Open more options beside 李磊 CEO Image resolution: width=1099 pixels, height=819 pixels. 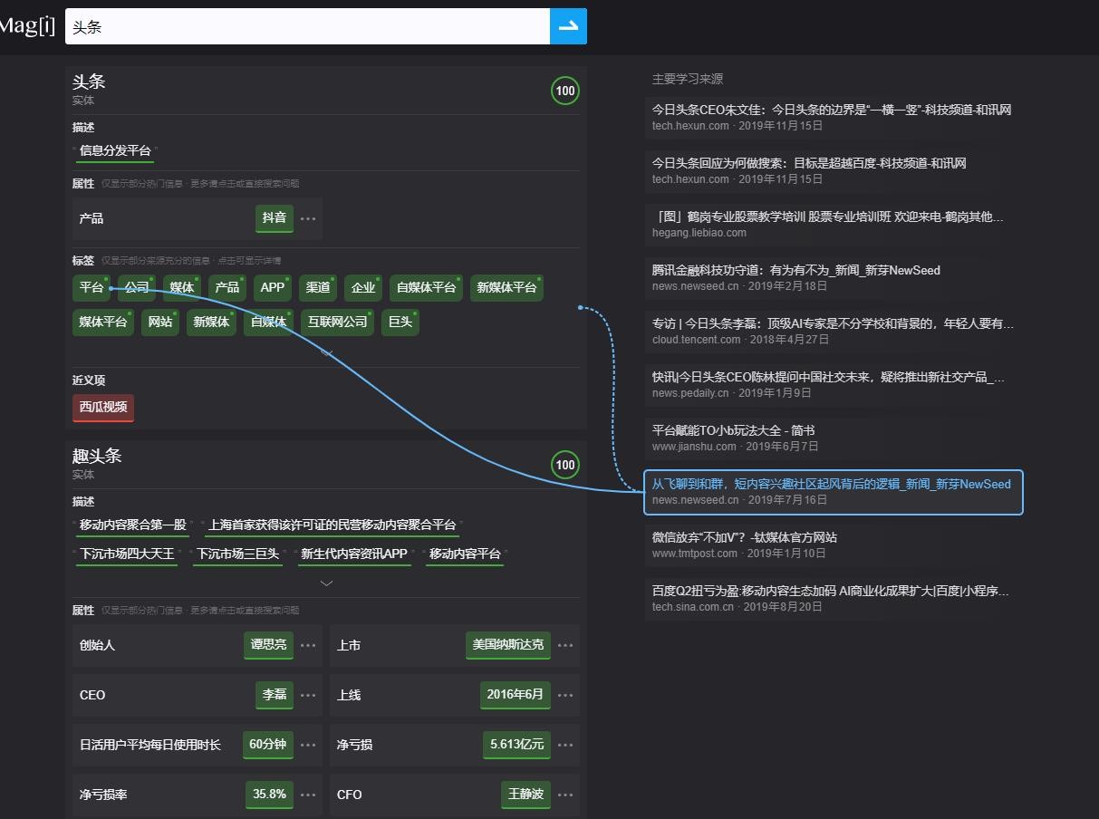(308, 695)
